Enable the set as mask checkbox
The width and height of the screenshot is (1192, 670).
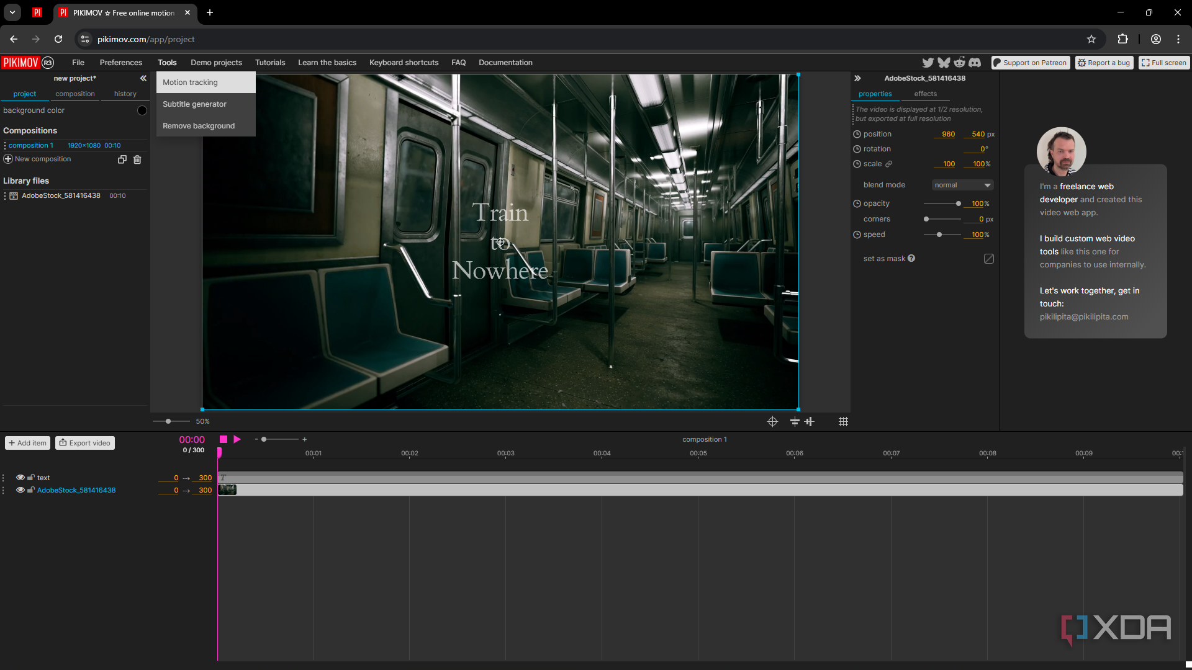[989, 259]
